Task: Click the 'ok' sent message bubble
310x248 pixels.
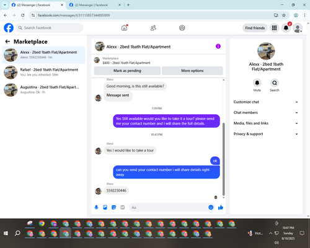Action: pos(215,161)
